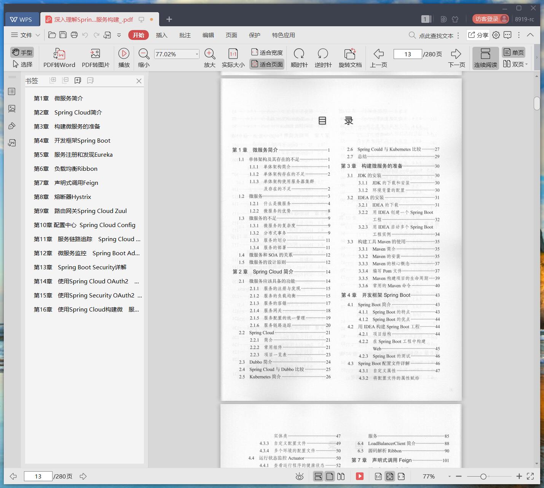The width and height of the screenshot is (544, 488).
Task: Switch to the 插入 tab
Action: tap(162, 35)
